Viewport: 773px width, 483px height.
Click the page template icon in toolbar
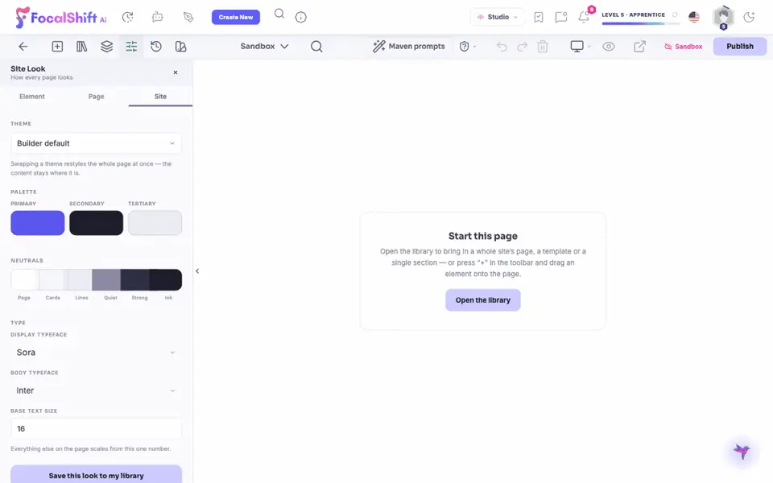(180, 47)
